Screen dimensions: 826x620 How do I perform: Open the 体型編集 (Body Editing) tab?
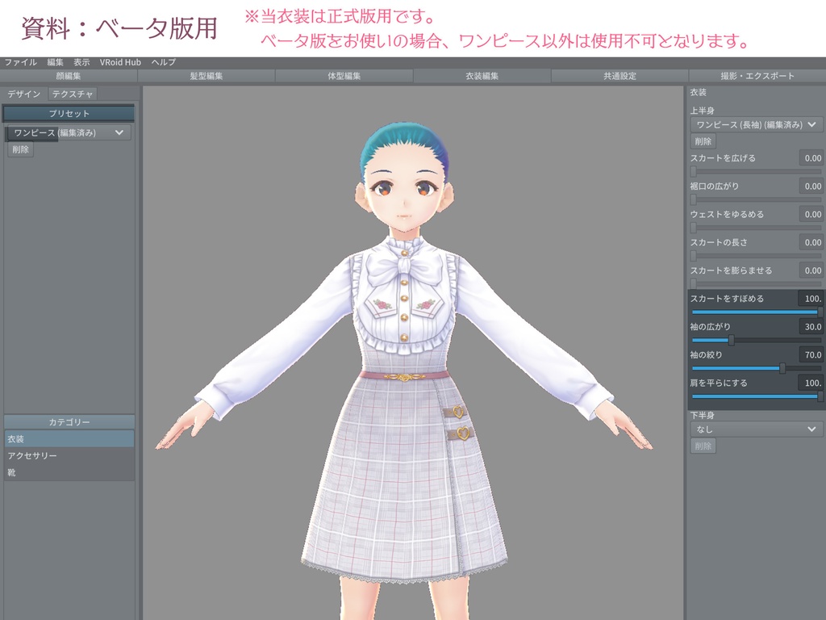click(344, 74)
